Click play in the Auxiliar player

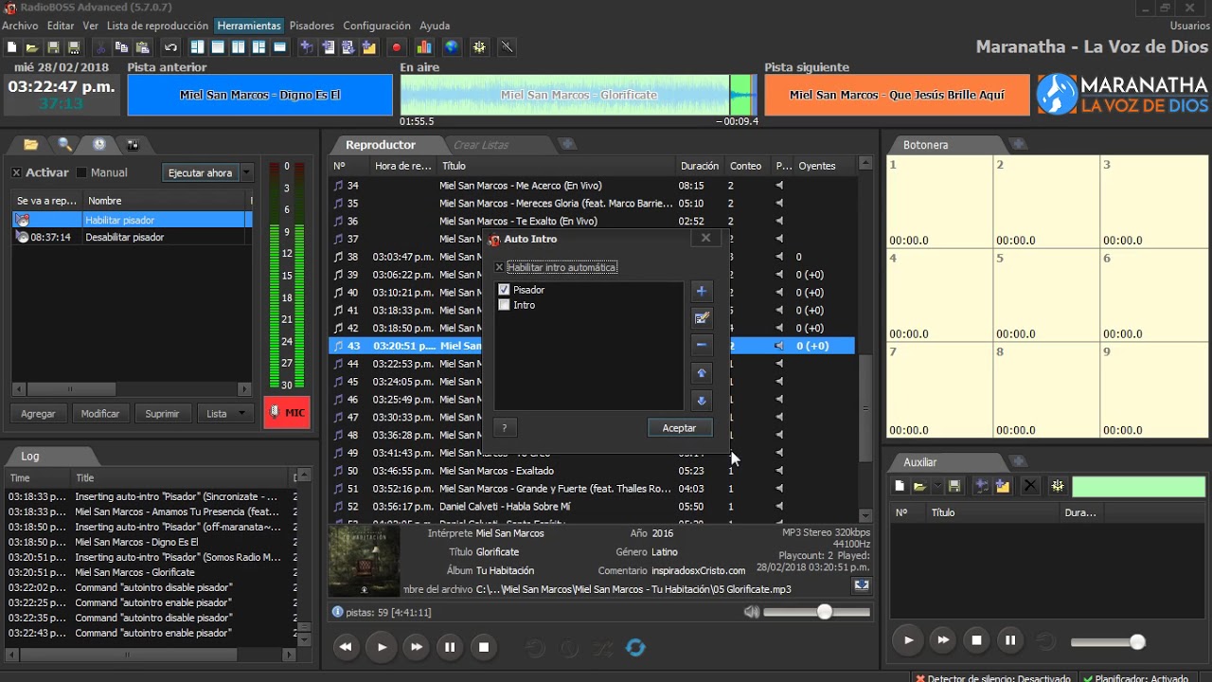(908, 640)
